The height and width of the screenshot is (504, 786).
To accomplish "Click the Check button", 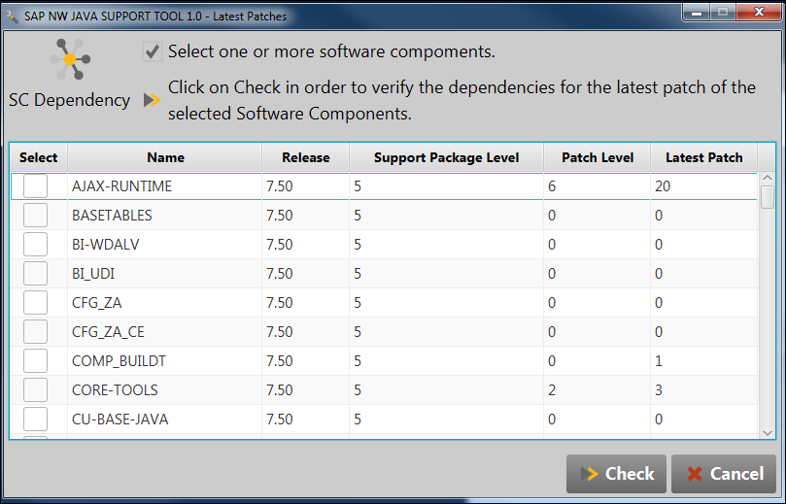I will (x=616, y=474).
